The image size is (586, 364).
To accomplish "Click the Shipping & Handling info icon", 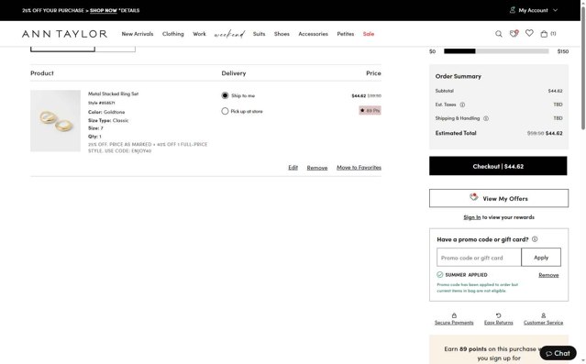I will (x=486, y=118).
